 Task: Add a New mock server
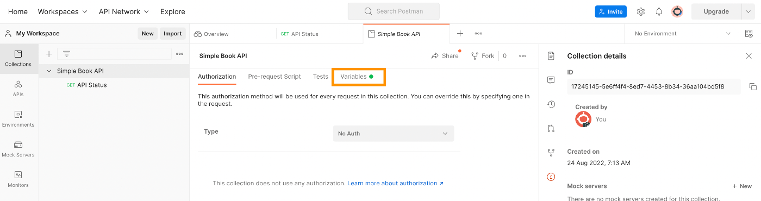point(742,186)
